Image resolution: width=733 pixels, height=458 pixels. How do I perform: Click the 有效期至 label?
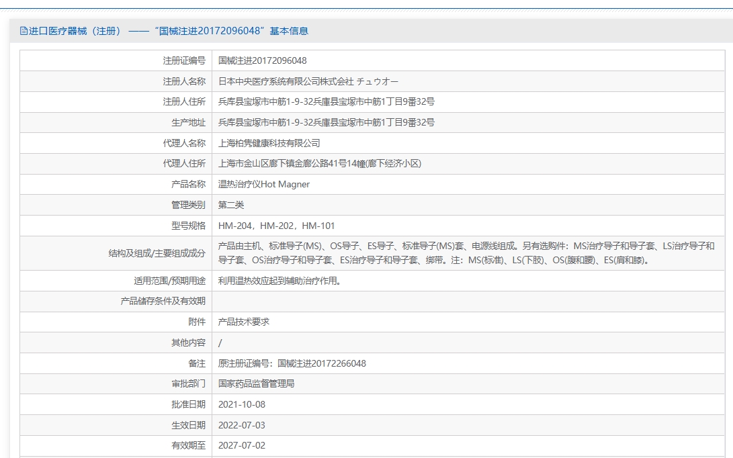coord(188,445)
